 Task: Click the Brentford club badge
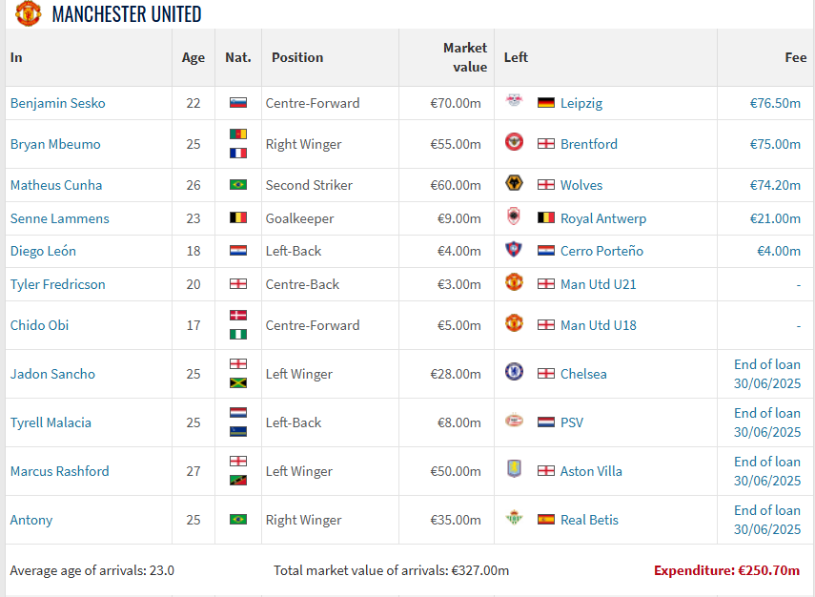click(514, 143)
